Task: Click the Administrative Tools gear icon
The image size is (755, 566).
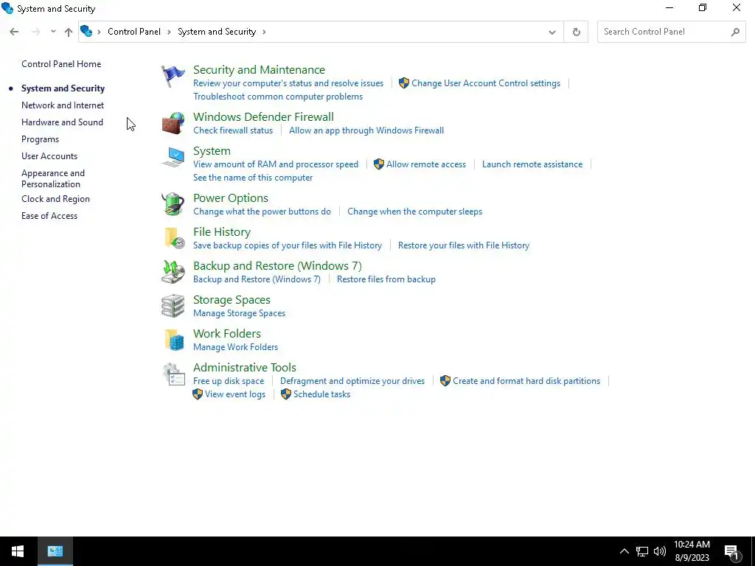Action: click(x=173, y=374)
